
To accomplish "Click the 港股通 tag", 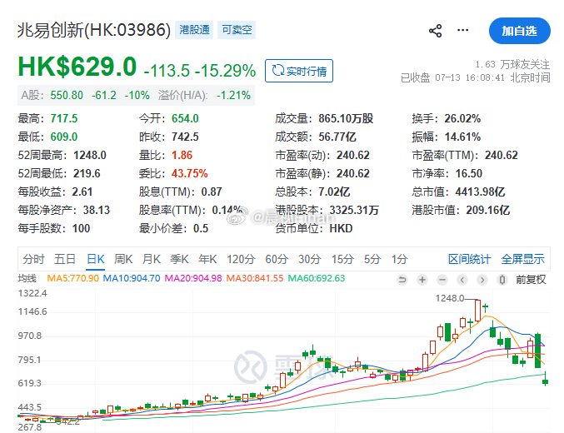I will click(x=194, y=30).
